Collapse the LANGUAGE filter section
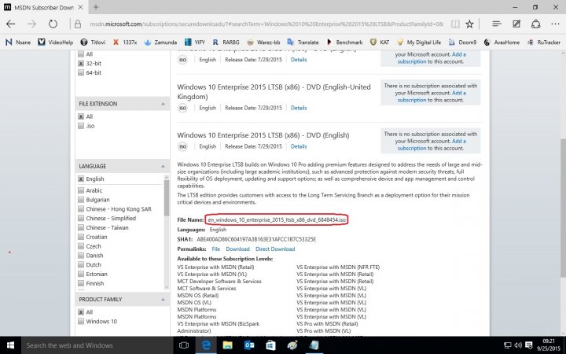Image resolution: width=566 pixels, height=354 pixels. click(163, 167)
